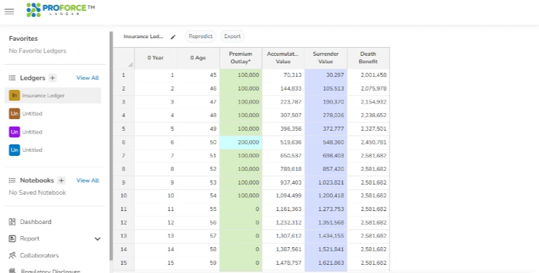Select the purple Untitled ledger icon

coord(14,131)
